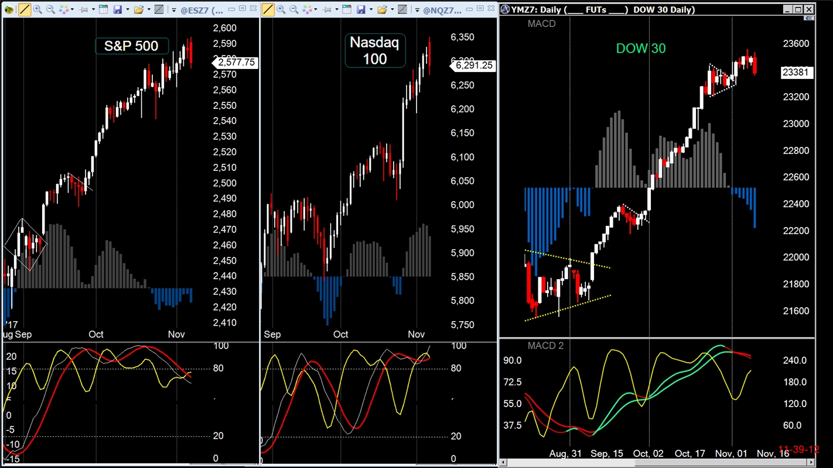Viewport: 833px width, 468px height.
Task: Minimize the @ESZ7 chart window
Action: (x=231, y=9)
